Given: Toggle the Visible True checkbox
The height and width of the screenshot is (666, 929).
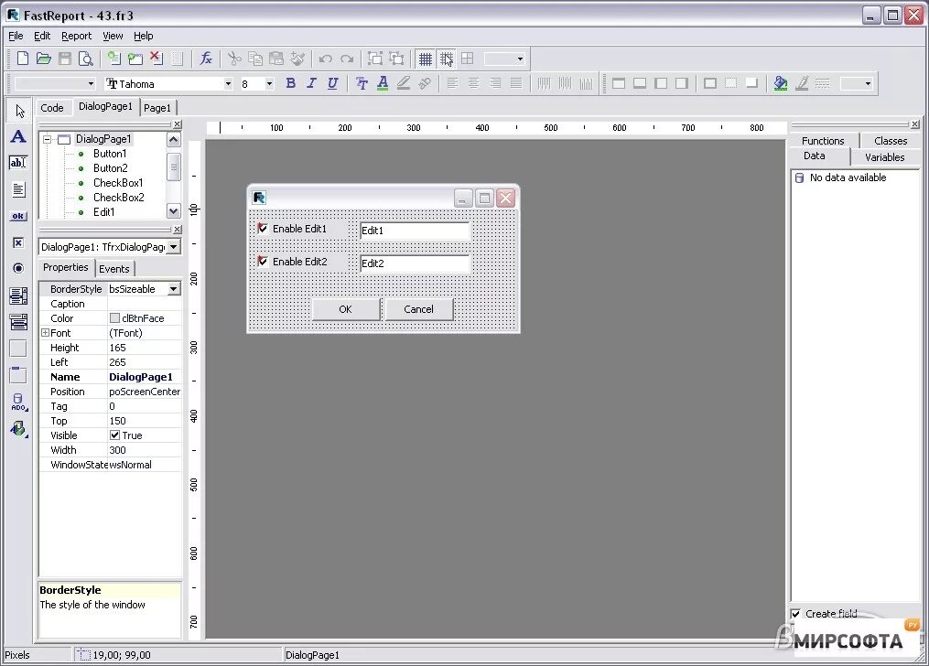Looking at the screenshot, I should [115, 435].
